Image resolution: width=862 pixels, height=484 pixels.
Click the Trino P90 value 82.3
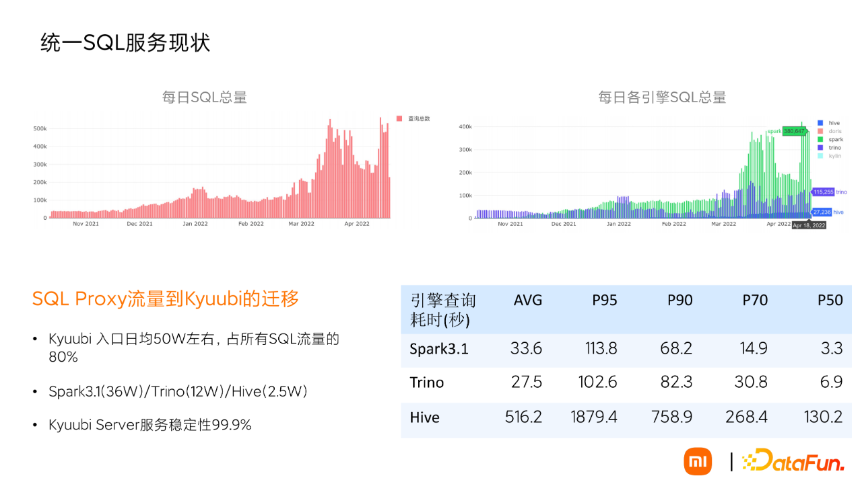[x=676, y=382]
